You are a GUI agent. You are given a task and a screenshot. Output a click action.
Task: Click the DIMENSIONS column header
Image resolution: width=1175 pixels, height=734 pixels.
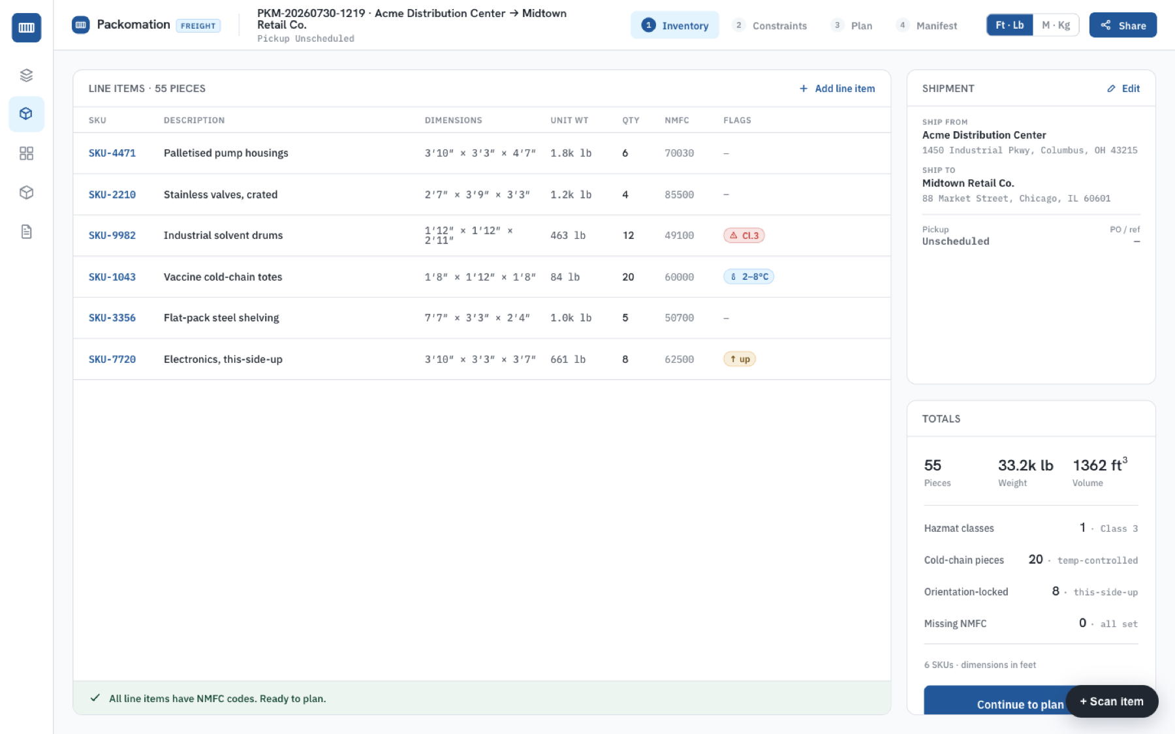coord(454,121)
